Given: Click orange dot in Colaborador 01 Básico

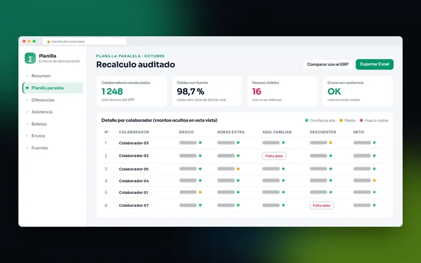Looking at the screenshot, I should (x=201, y=192).
